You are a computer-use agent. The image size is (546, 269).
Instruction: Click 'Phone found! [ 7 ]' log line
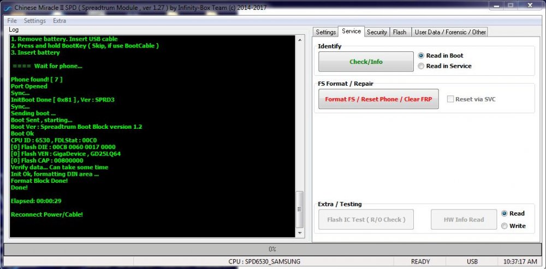click(x=37, y=79)
